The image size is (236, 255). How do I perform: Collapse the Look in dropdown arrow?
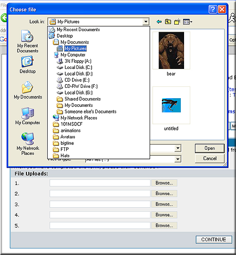(x=146, y=21)
